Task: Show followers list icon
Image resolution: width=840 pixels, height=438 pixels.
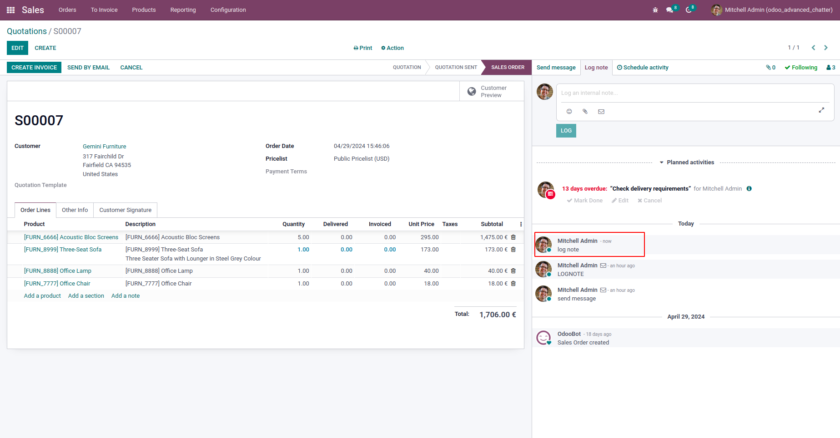Action: pyautogui.click(x=831, y=68)
